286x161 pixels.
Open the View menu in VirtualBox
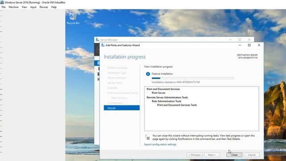click(x=24, y=7)
